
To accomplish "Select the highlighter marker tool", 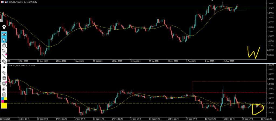I will [x=4, y=51].
